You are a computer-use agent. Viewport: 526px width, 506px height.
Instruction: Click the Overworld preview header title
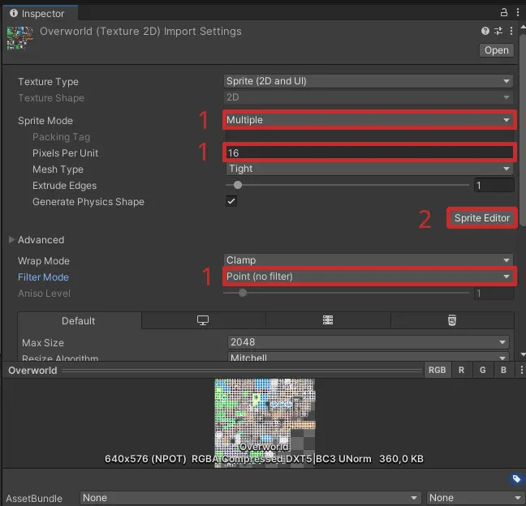tap(32, 371)
